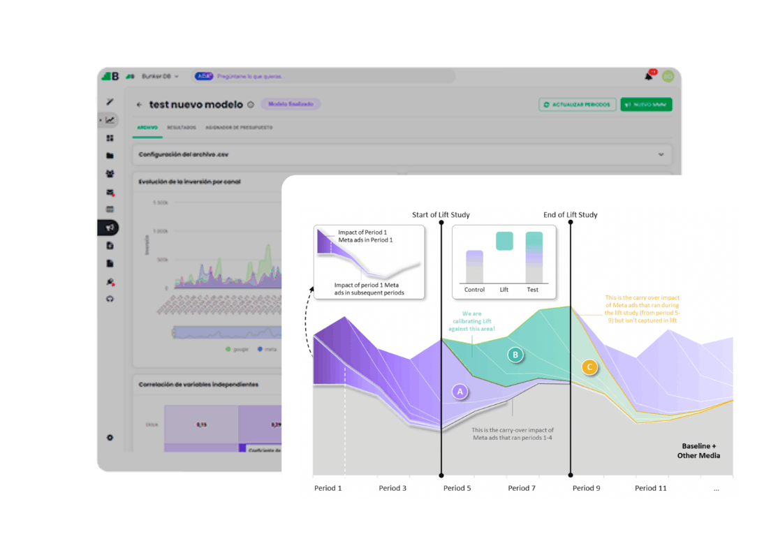Open the notifications bell

point(649,76)
